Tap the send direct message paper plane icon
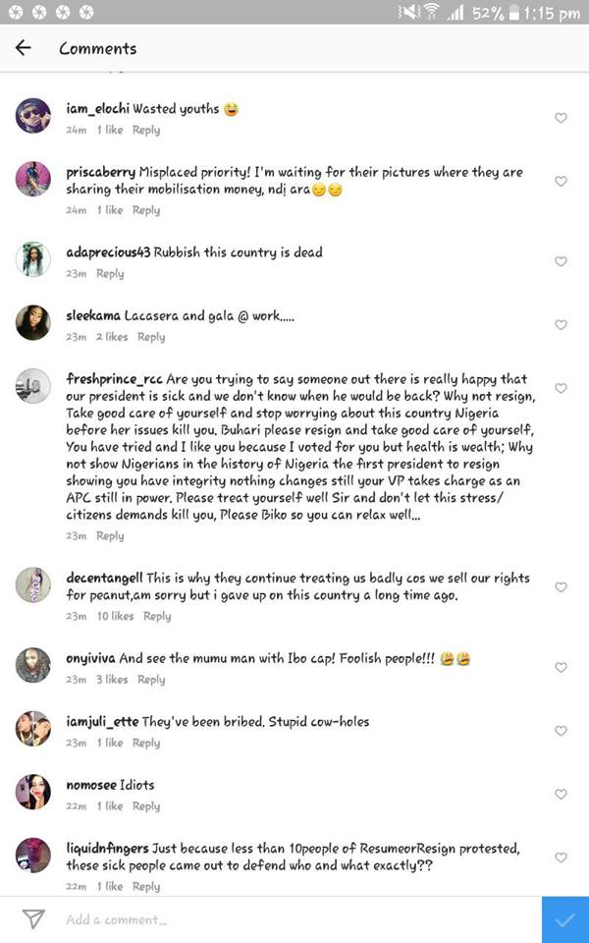 pyautogui.click(x=34, y=919)
